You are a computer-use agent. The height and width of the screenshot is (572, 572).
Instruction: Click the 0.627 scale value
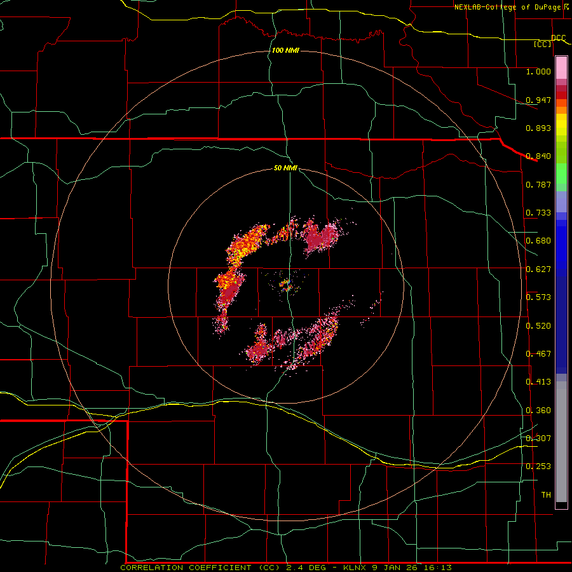tap(538, 269)
